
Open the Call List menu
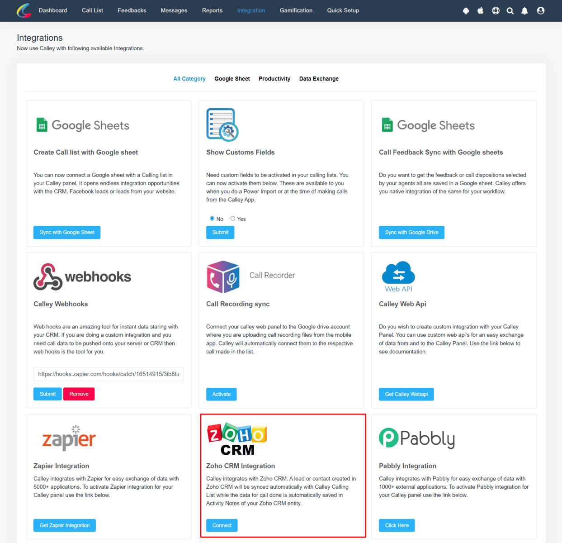click(x=92, y=10)
